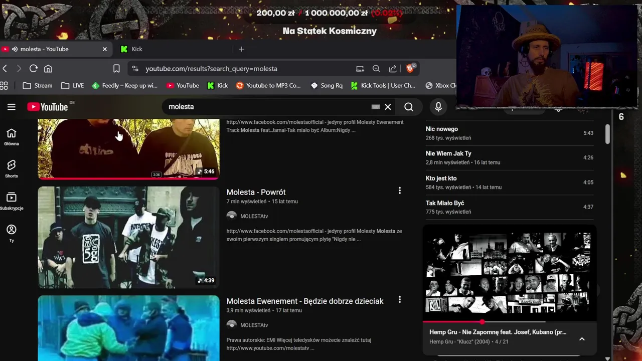Screen dimensions: 642x361
Task: Bookmark this page
Action: 116,69
